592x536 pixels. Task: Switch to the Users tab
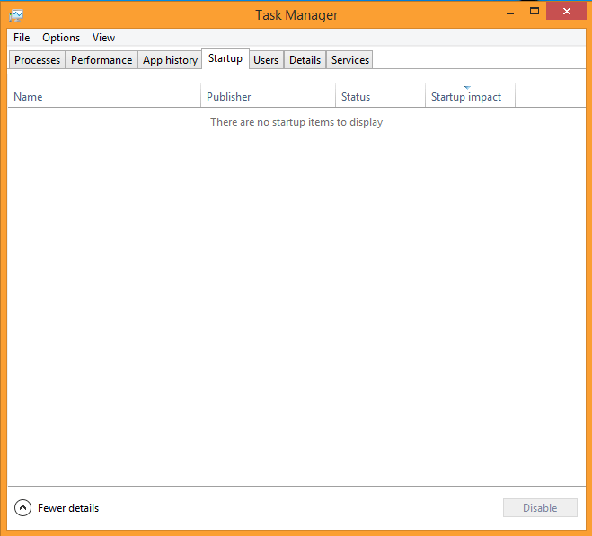tap(266, 60)
